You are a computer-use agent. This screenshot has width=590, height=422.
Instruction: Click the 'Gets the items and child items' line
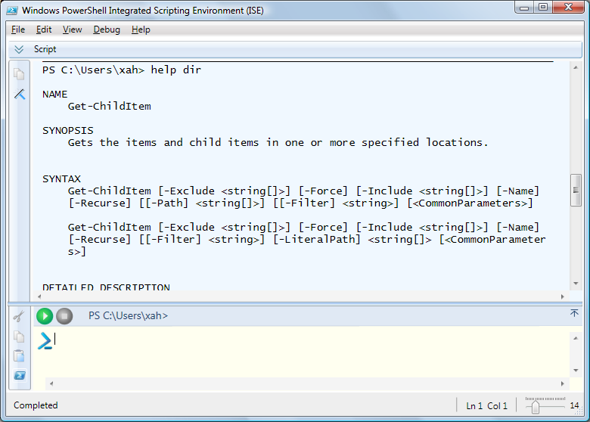[x=278, y=142]
